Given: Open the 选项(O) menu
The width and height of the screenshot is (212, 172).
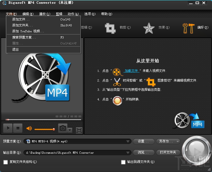Looking at the screenshot, I should 90,14.
